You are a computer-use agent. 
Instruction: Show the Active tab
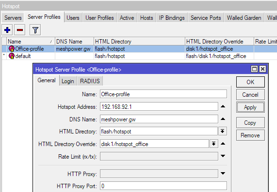(127, 18)
